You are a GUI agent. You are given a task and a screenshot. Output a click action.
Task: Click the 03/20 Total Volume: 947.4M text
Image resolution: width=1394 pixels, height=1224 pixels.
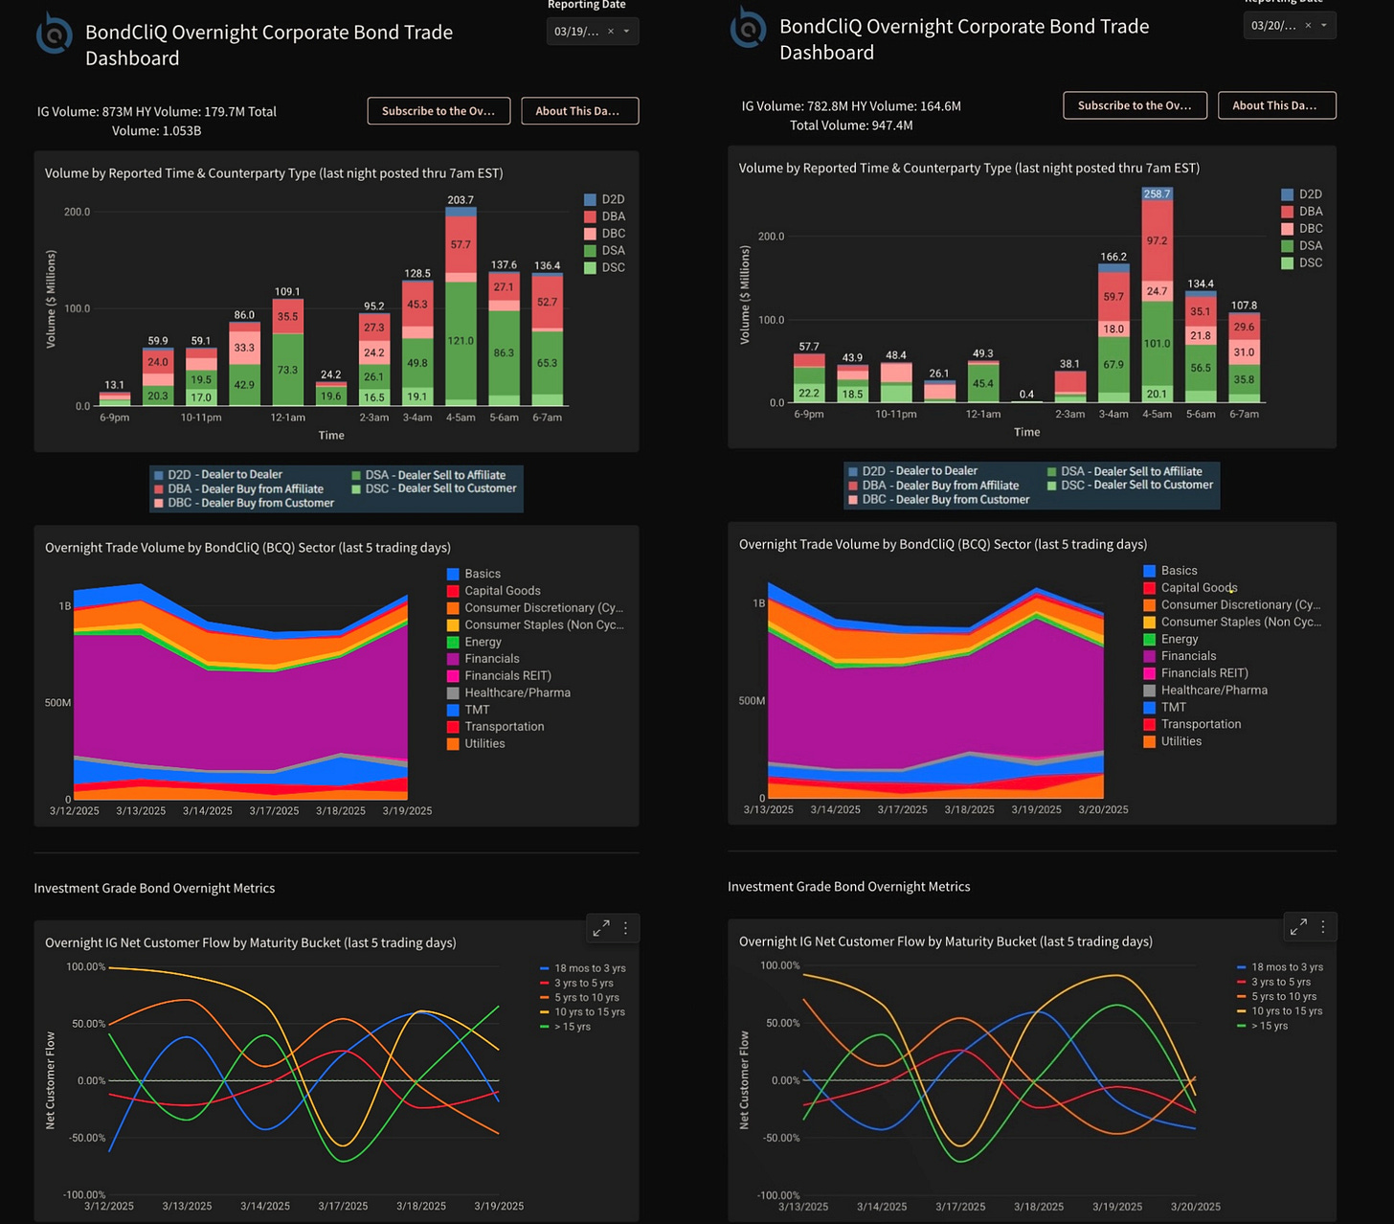tap(851, 125)
